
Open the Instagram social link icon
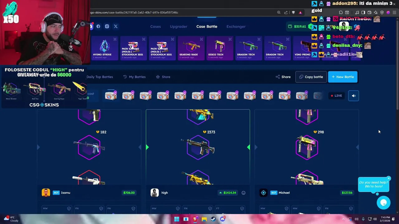tap(107, 26)
